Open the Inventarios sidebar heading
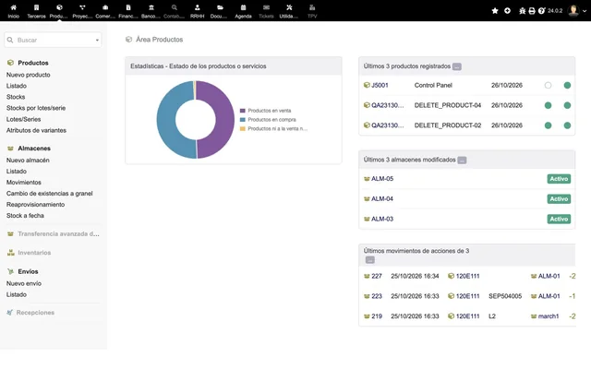The width and height of the screenshot is (591, 369). (34, 253)
